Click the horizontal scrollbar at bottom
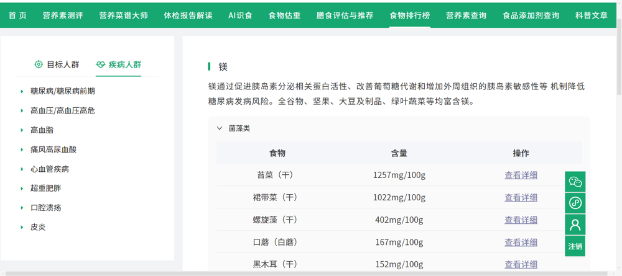Screen dimensions: 622x276 [305, 273]
